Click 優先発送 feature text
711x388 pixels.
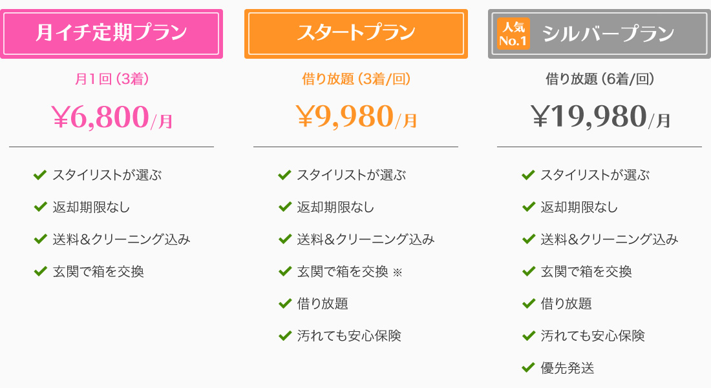pos(568,367)
